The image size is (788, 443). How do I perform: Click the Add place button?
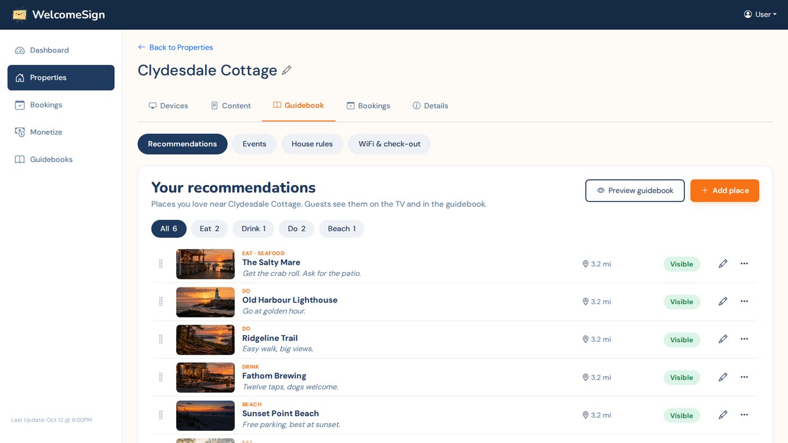pos(725,191)
